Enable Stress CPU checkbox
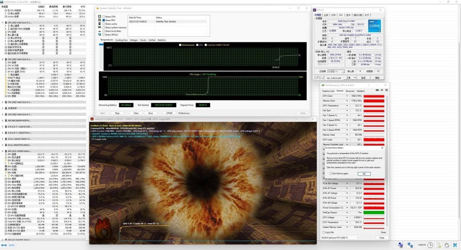 pos(103,17)
